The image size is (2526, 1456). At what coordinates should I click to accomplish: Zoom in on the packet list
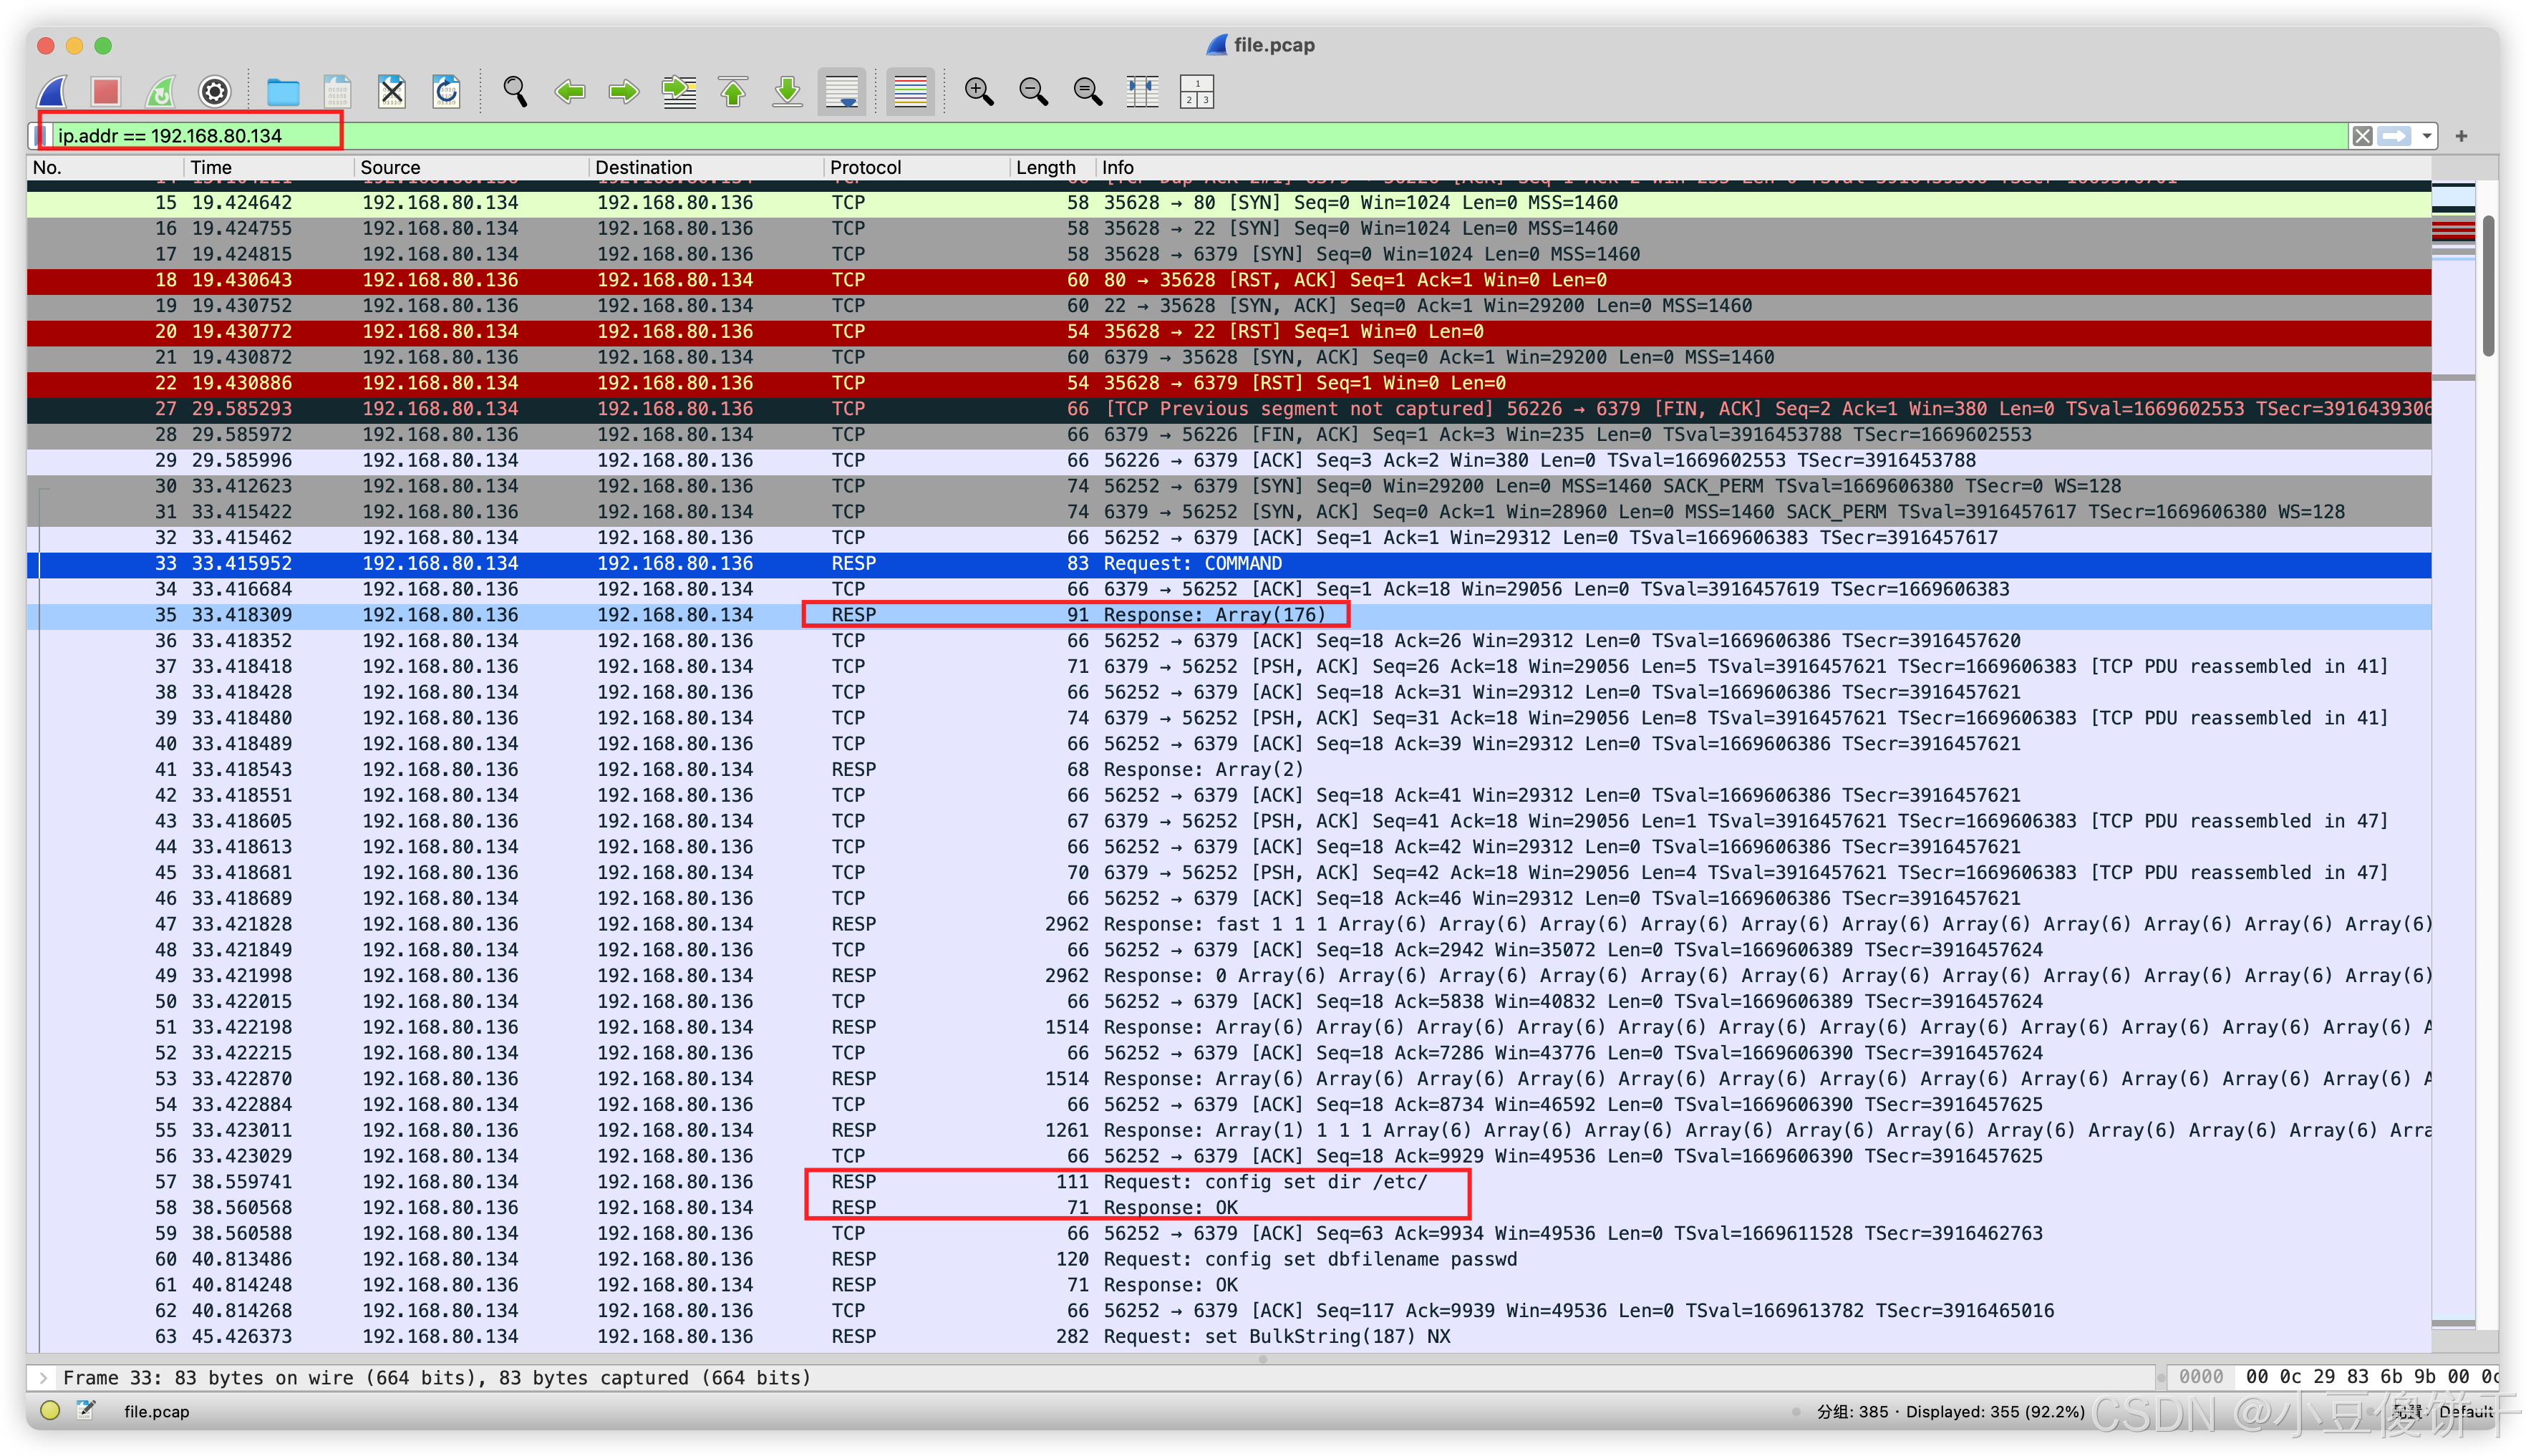(979, 91)
